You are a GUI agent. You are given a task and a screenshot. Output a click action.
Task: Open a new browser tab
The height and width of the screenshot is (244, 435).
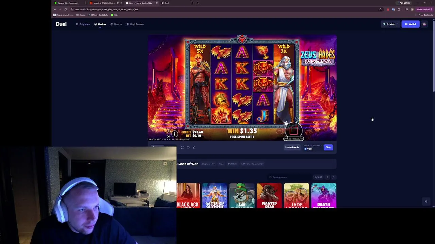pyautogui.click(x=198, y=3)
